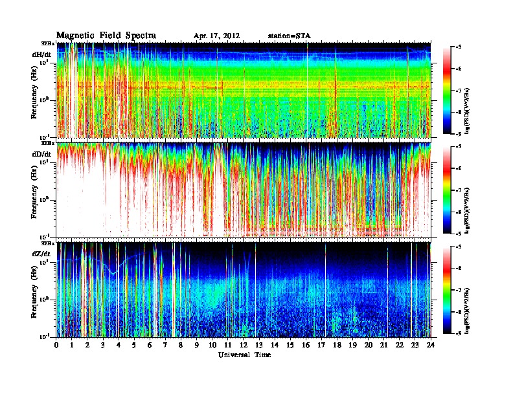Click hour tick "5" on the time axis

(x=134, y=346)
